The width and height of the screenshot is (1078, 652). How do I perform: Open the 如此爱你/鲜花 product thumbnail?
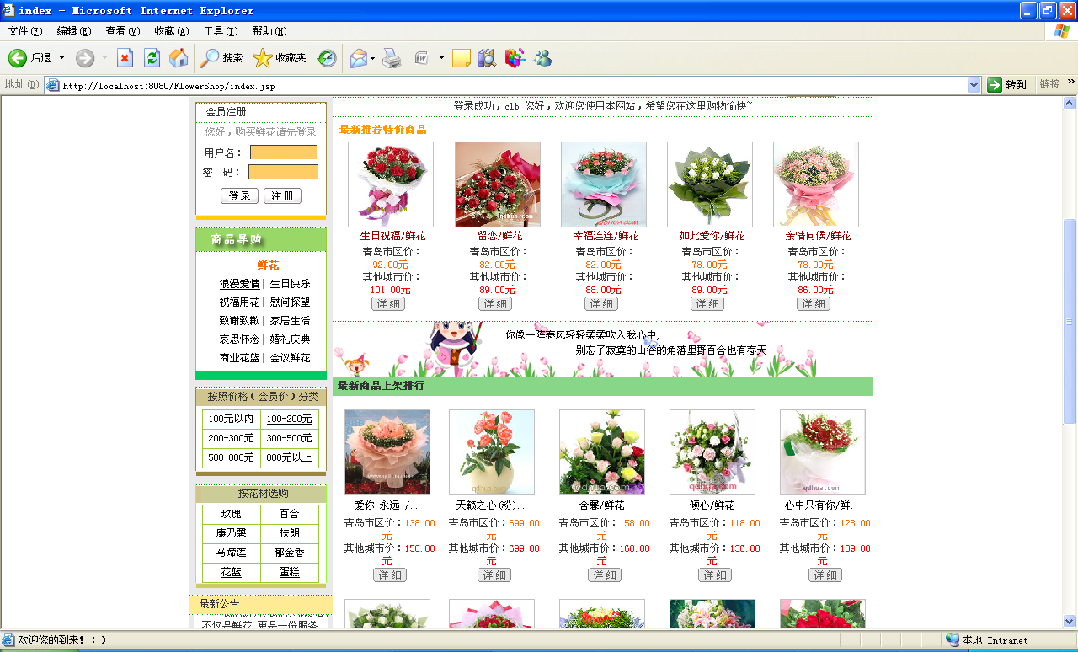[x=710, y=184]
